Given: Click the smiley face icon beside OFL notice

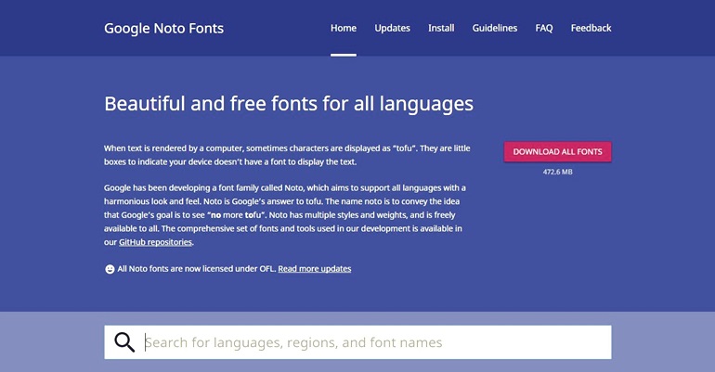Looking at the screenshot, I should tap(110, 269).
